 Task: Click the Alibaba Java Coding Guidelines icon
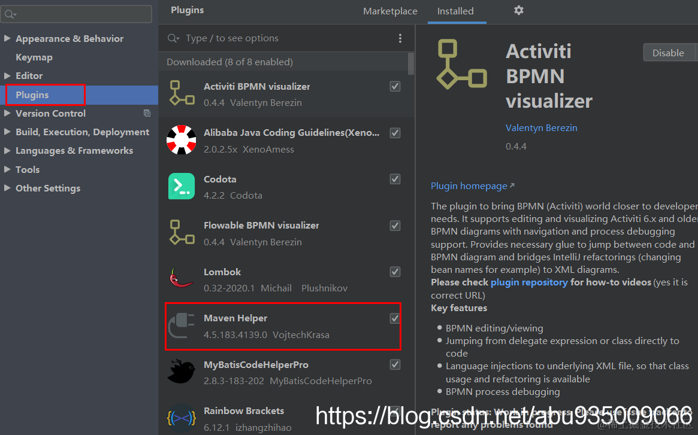181,139
